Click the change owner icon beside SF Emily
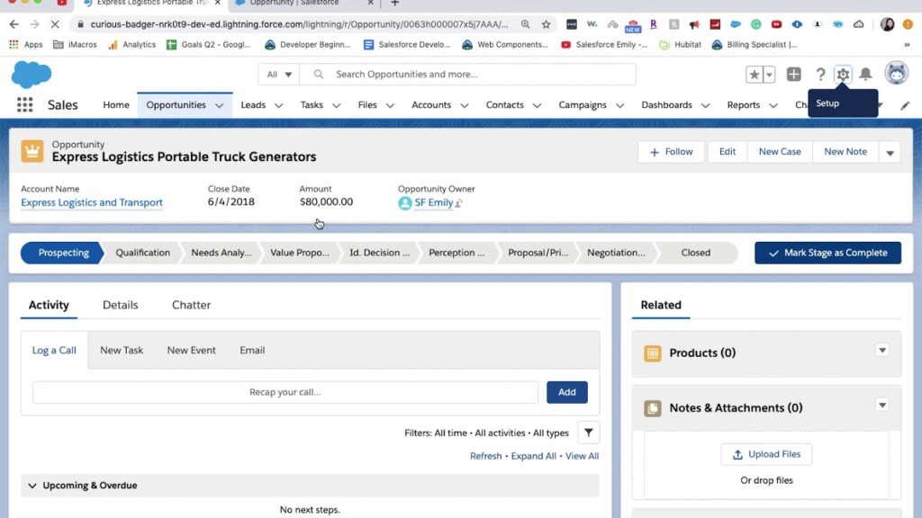Screen dimensions: 922x518 (x=458, y=203)
